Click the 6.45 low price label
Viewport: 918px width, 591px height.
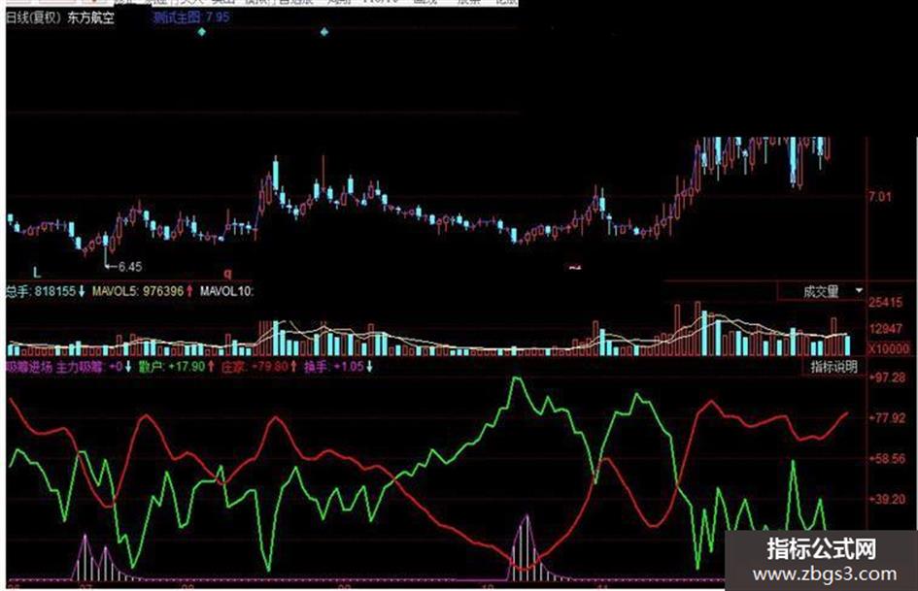[130, 267]
